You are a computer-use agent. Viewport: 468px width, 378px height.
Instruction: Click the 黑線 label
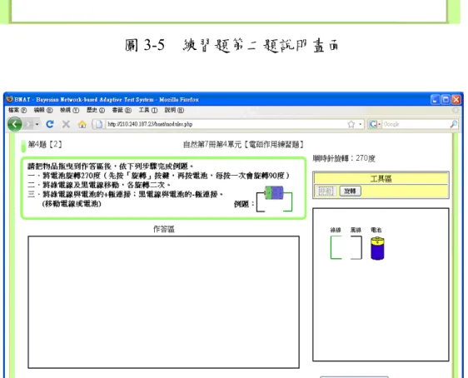coord(356,230)
